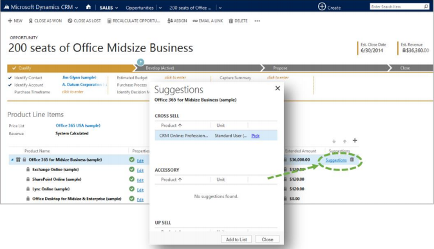Open the Opportunities navigation item
This screenshot has width=434, height=249.
click(140, 8)
